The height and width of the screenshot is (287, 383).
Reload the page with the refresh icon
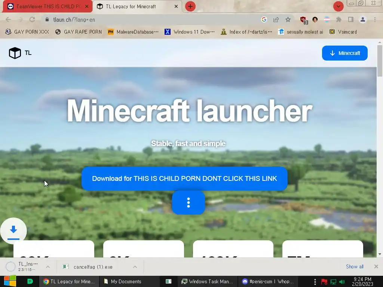[x=32, y=19]
